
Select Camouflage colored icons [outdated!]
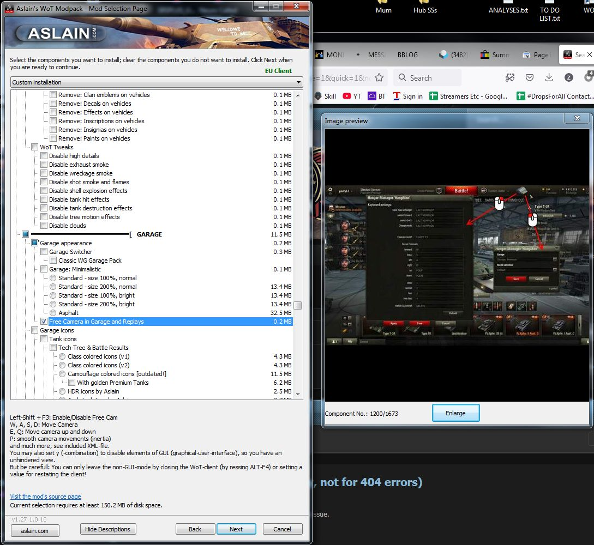63,373
